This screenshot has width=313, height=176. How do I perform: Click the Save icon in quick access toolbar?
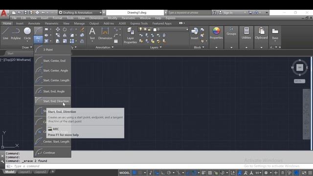point(25,13)
